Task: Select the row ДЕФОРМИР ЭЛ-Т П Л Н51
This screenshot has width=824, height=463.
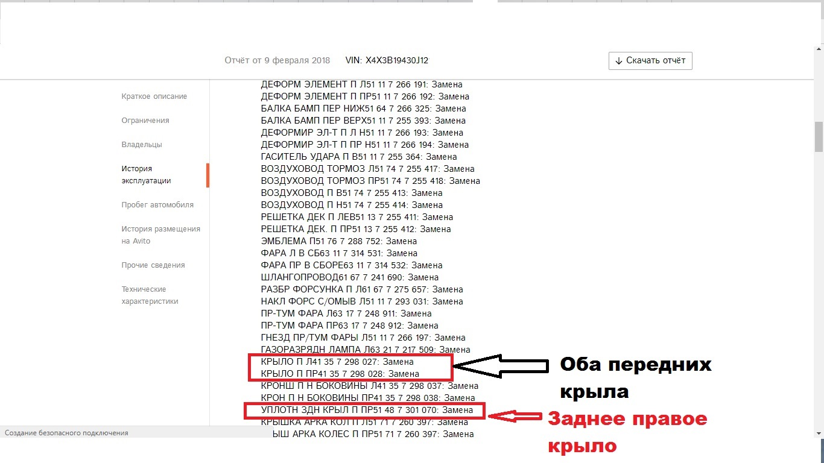Action: [362, 133]
